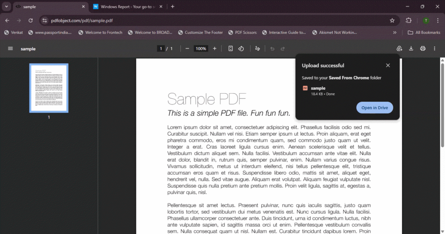The height and width of the screenshot is (234, 445).
Task: Click the browser forward arrow
Action: [x=19, y=20]
